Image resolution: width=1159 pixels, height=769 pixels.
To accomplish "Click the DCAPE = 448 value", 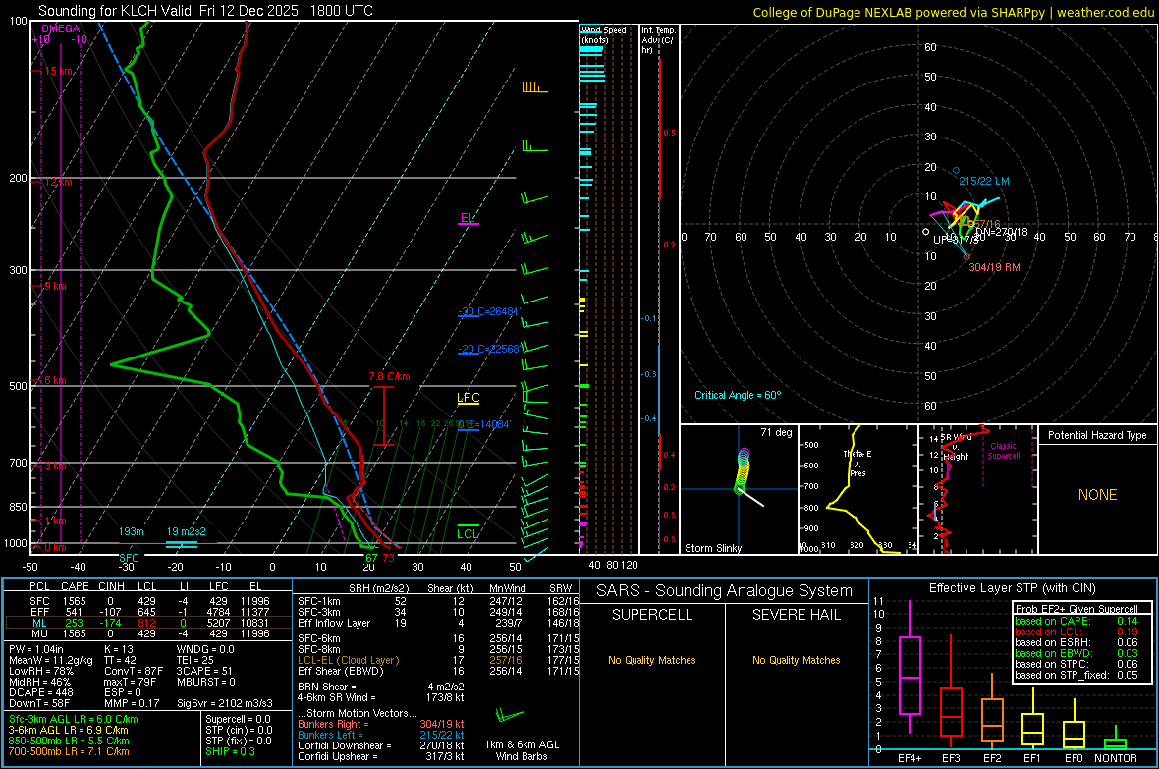I will (x=41, y=692).
